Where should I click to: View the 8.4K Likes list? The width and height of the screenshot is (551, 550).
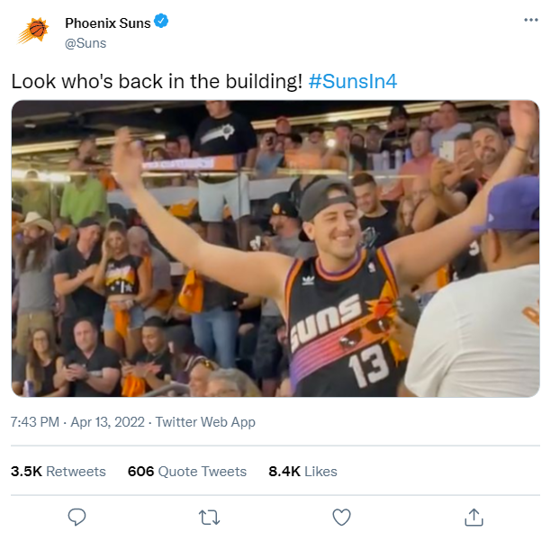[303, 471]
